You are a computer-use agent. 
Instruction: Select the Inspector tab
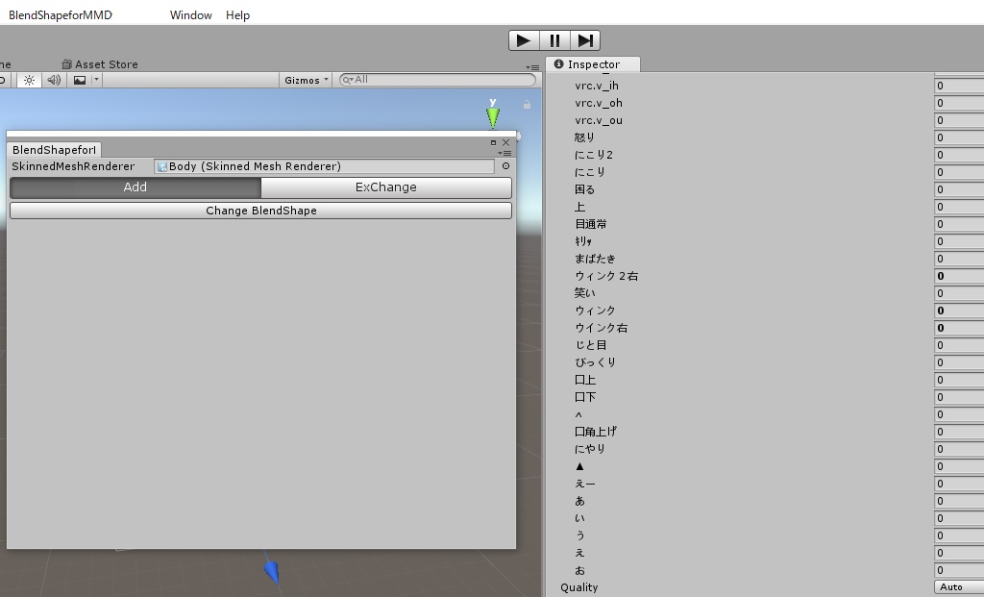point(593,64)
